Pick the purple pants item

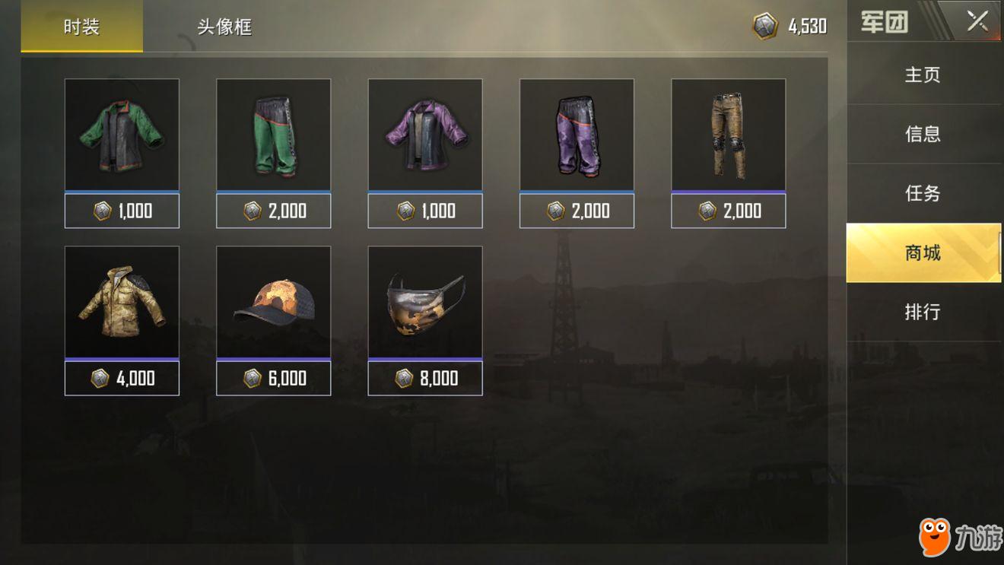click(577, 135)
